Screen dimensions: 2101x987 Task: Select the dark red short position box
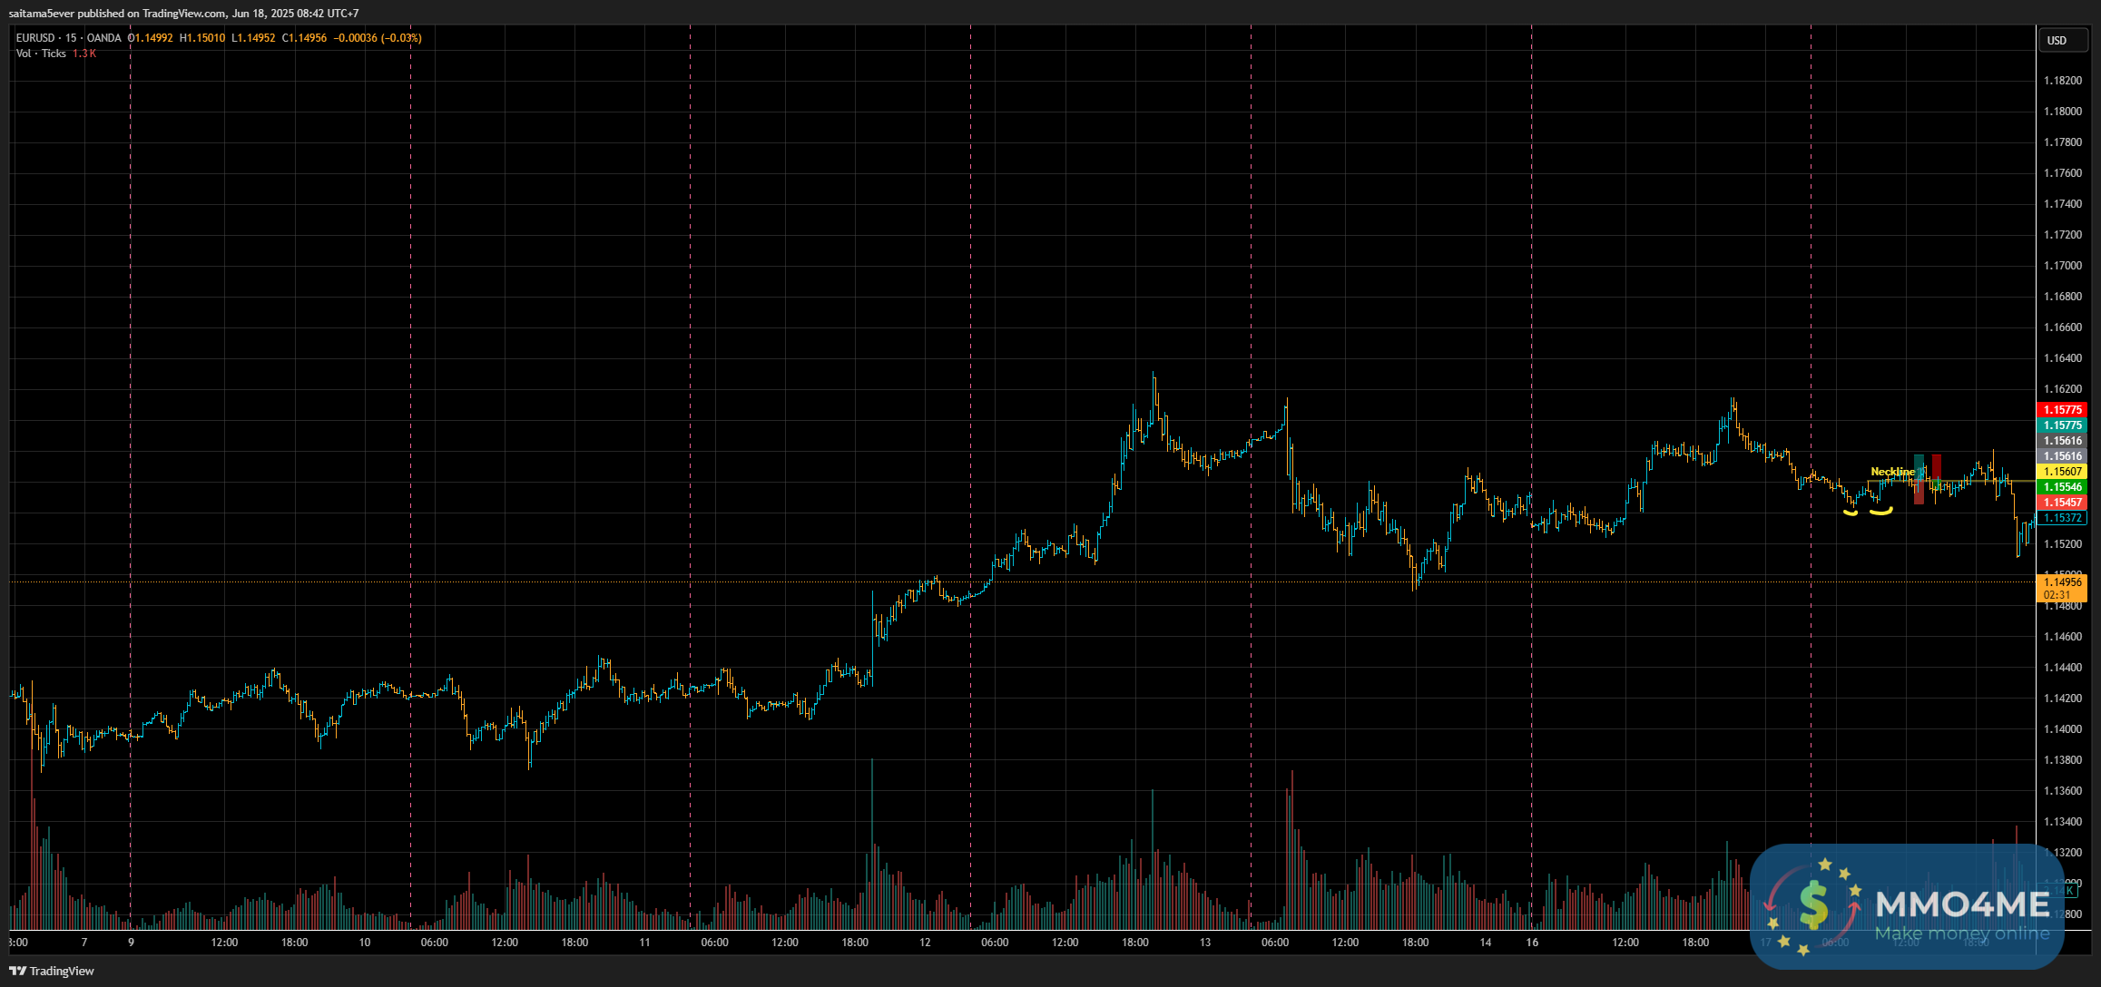pyautogui.click(x=1937, y=465)
